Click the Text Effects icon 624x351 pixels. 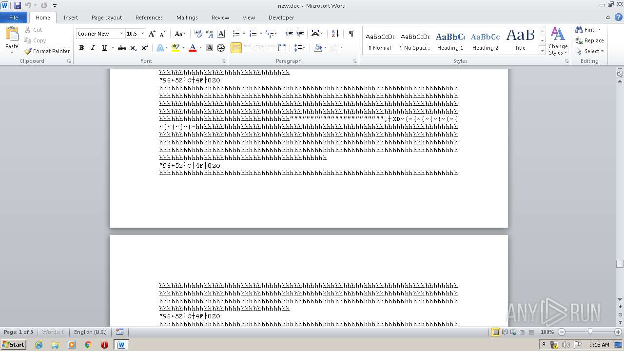pos(160,48)
